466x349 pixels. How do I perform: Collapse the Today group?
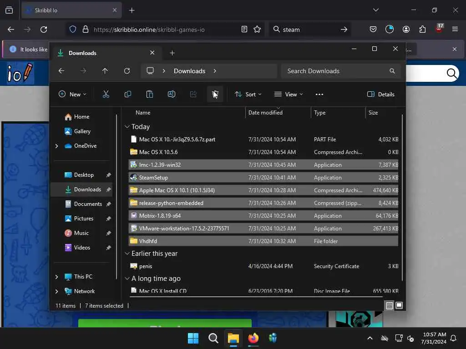pos(127,127)
